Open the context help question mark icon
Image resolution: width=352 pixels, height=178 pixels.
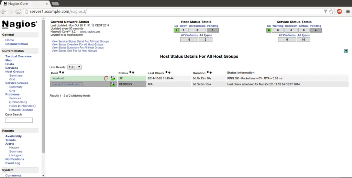coord(346,51)
